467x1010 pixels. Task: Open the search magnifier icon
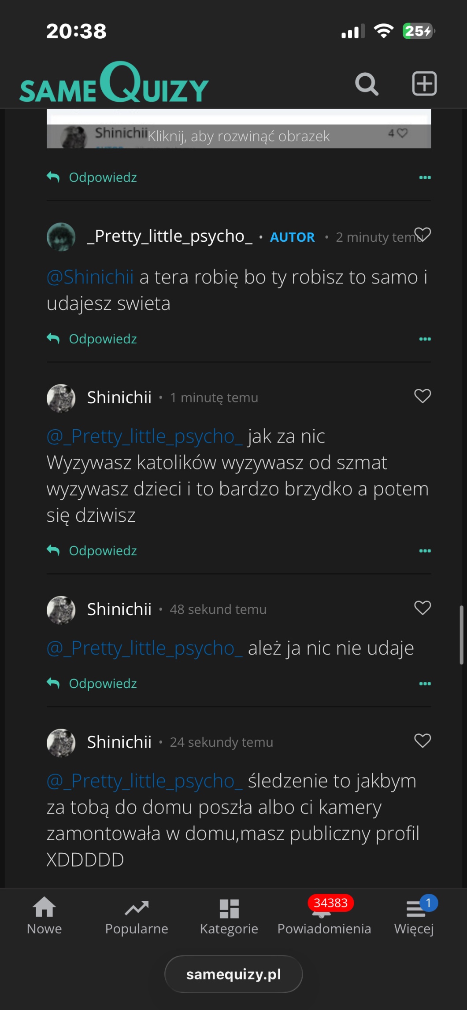[x=367, y=84]
